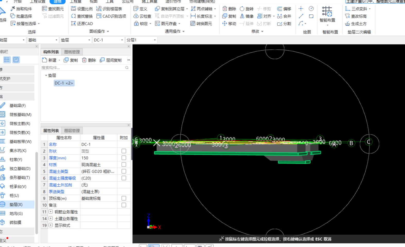
Task: Select the rectangle draw tool
Action: pyautogui.click(x=311, y=16)
